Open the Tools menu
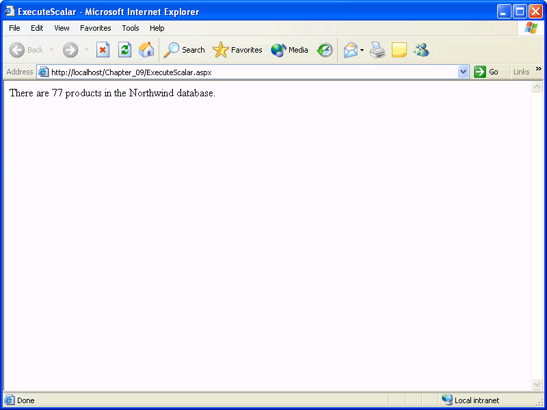Image resolution: width=547 pixels, height=410 pixels. coord(131,28)
